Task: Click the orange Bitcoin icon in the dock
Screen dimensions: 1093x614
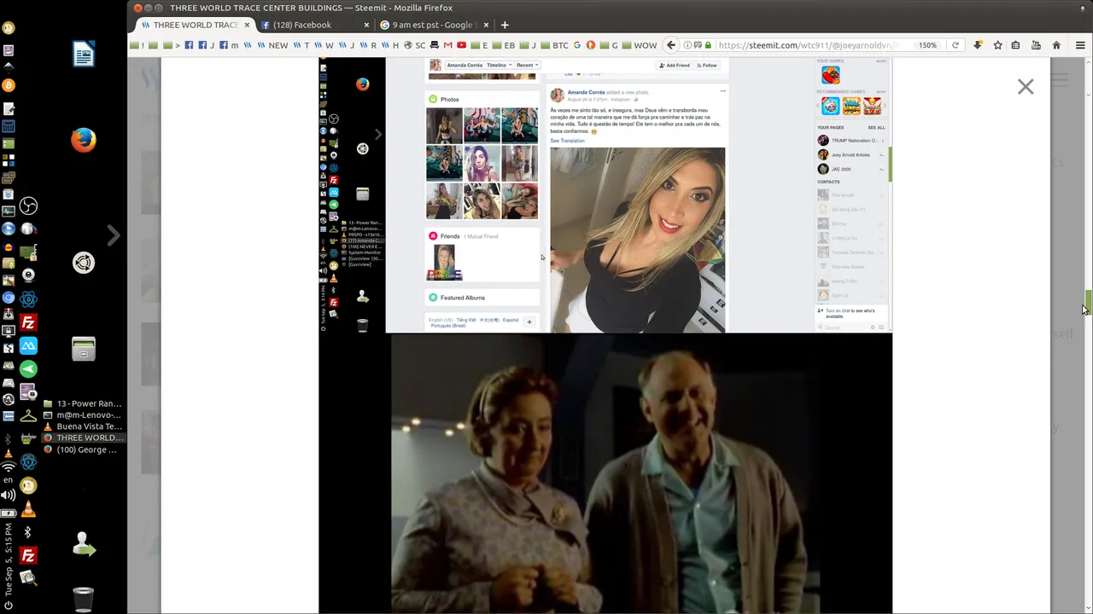Action: tap(9, 85)
